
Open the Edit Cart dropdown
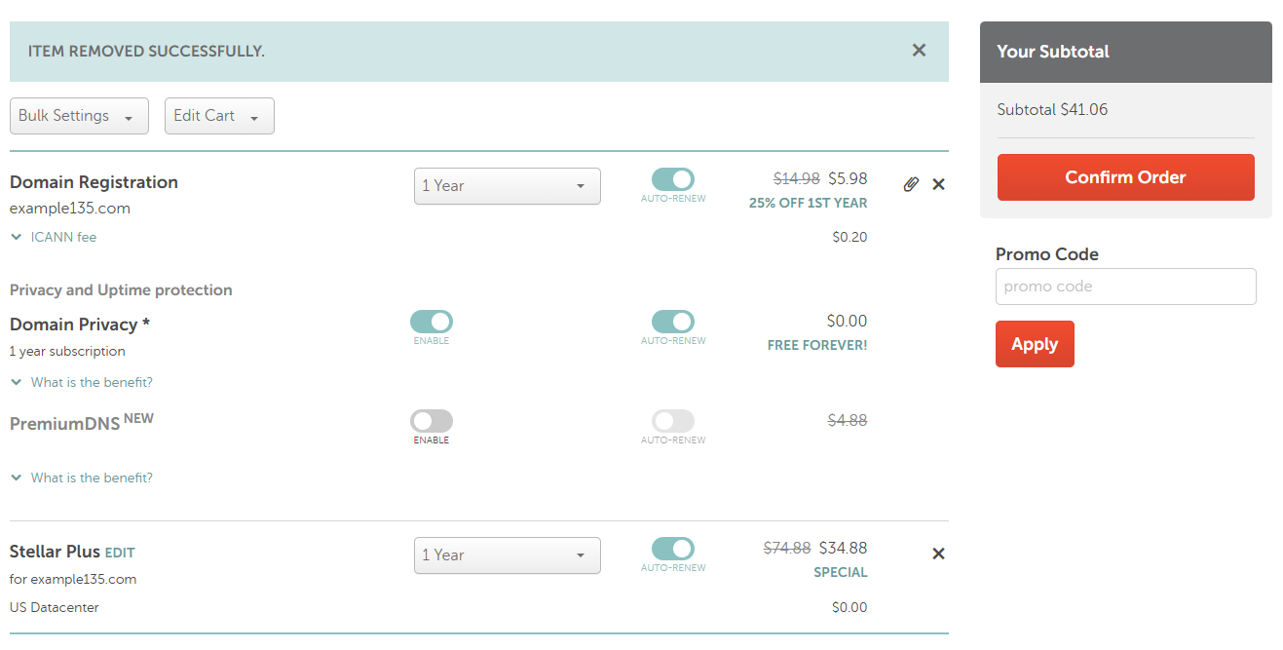[x=219, y=116]
